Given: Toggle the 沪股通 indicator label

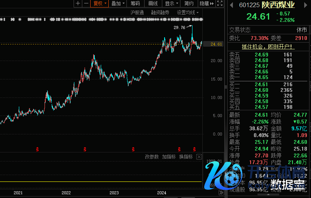Looking at the screenshot, I should (137, 12).
